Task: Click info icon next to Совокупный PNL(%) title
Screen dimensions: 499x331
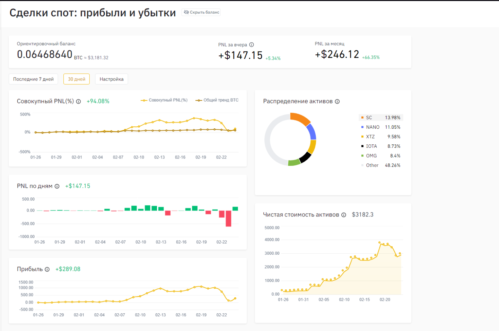Action: pyautogui.click(x=78, y=101)
